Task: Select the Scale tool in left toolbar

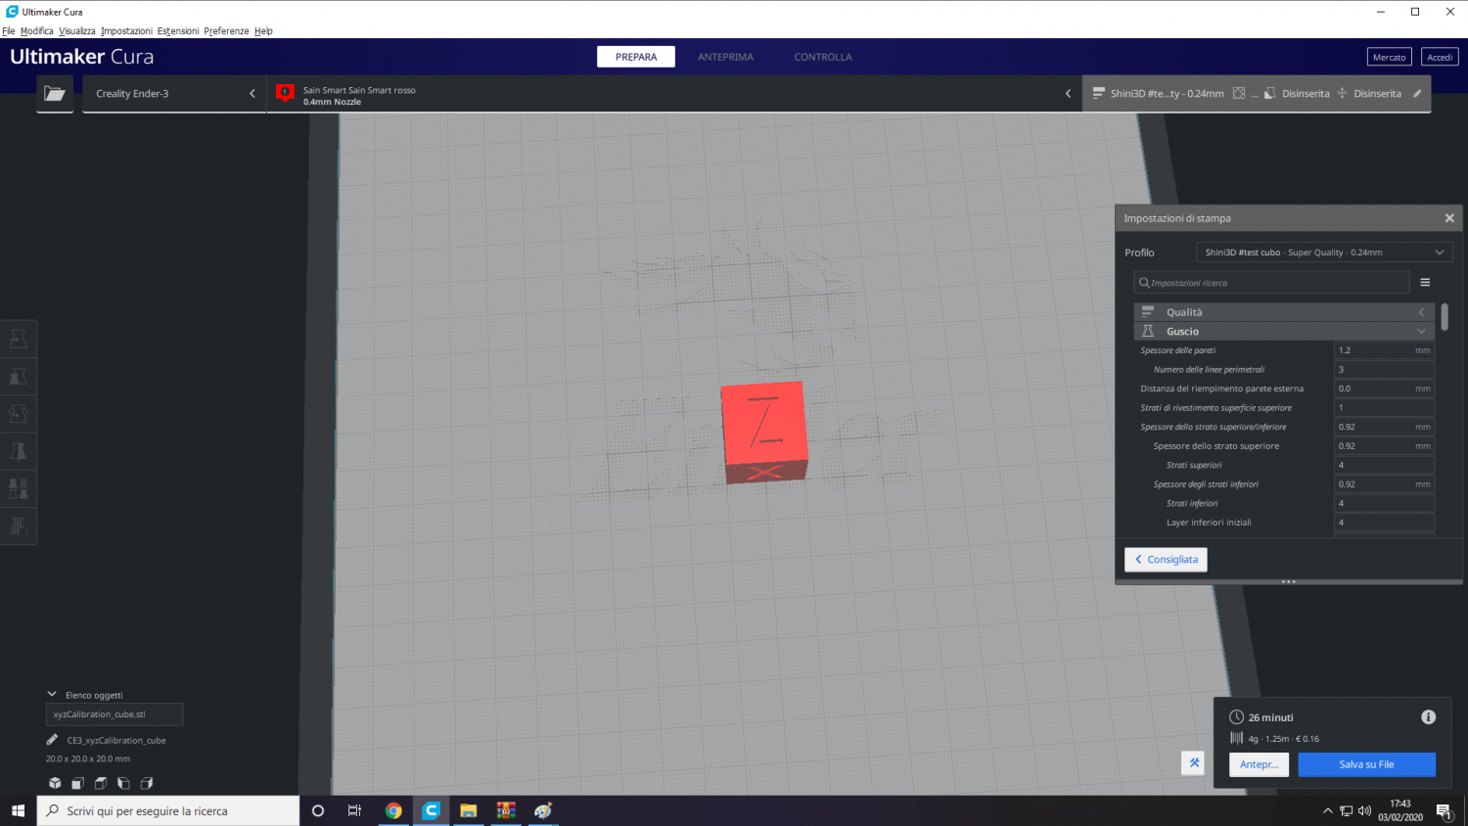Action: click(x=19, y=377)
